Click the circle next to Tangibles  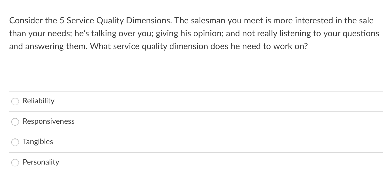[x=15, y=142]
